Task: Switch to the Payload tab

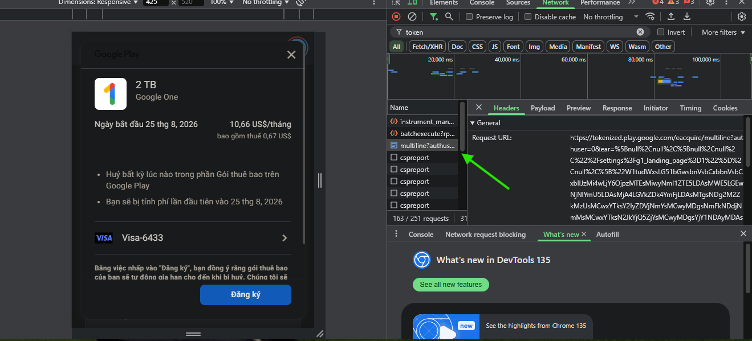Action: [x=542, y=108]
